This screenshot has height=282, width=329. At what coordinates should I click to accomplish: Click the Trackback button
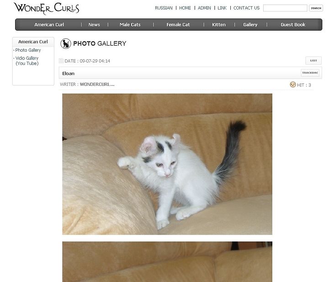pos(310,73)
